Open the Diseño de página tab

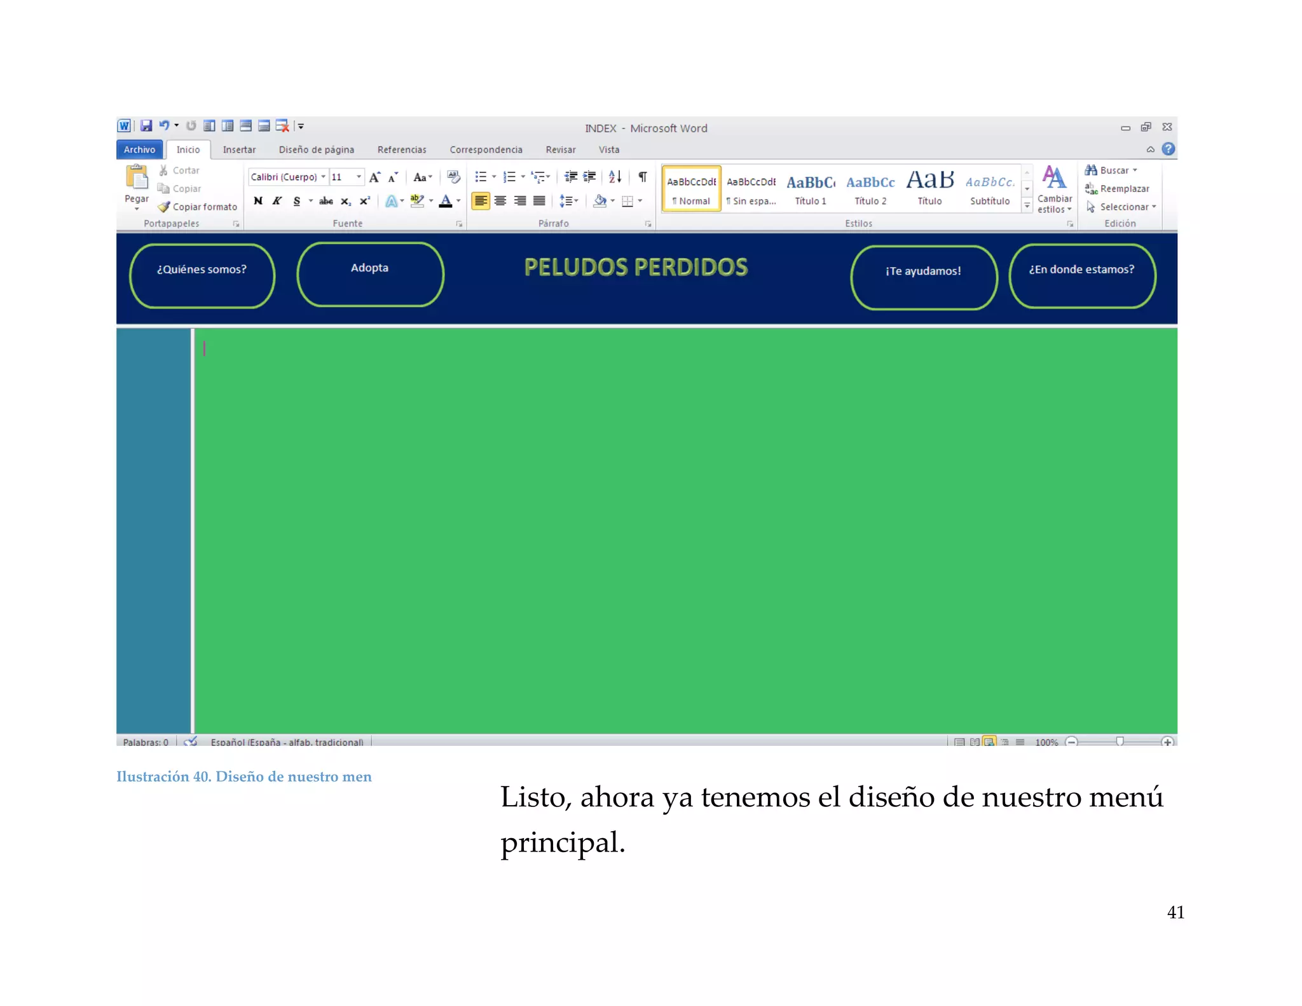(316, 149)
